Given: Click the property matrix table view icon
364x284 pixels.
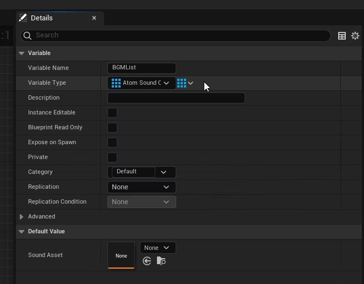Looking at the screenshot, I should pyautogui.click(x=342, y=36).
